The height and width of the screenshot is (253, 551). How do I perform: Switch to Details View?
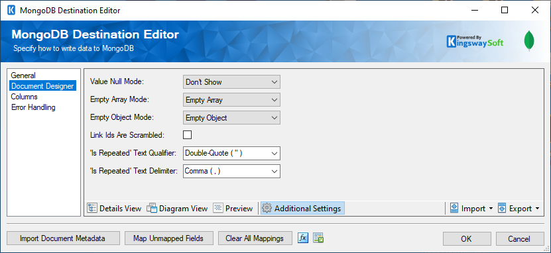coord(114,209)
